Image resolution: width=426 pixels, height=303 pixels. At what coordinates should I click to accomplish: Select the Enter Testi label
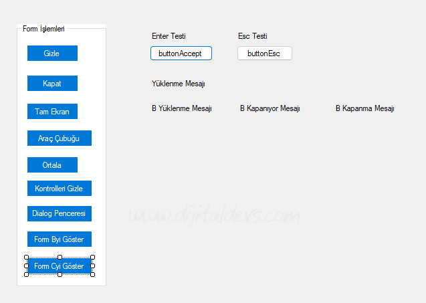click(169, 36)
